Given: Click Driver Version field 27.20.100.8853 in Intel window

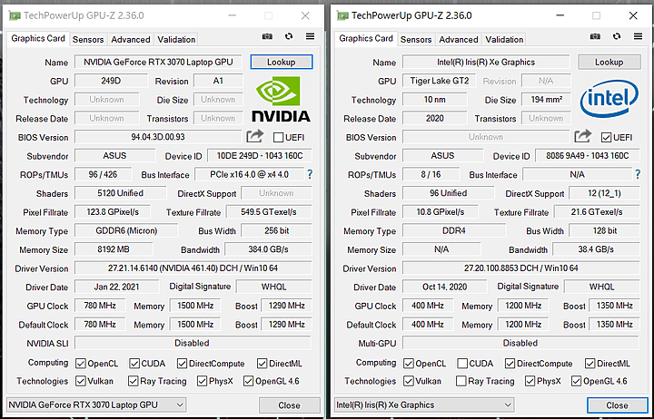Looking at the screenshot, I should click(x=521, y=268).
